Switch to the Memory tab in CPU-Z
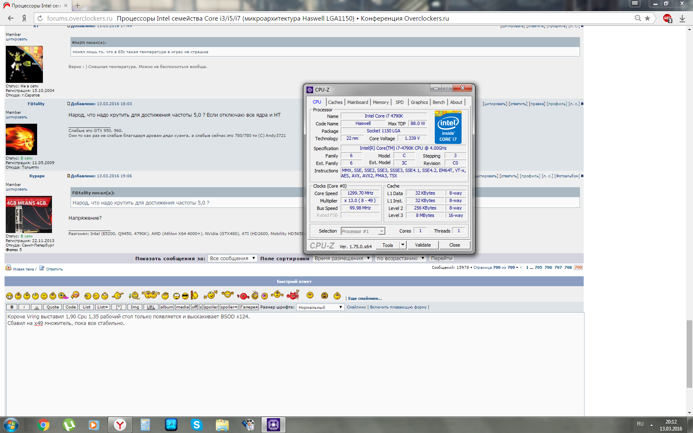The height and width of the screenshot is (433, 693). [x=381, y=102]
